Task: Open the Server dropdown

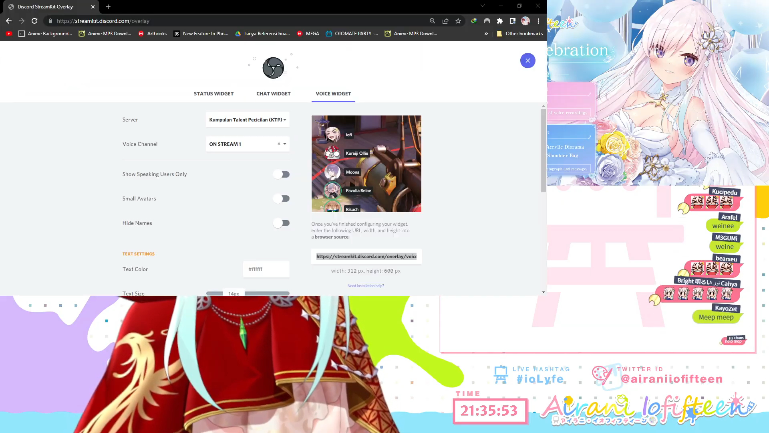Action: (248, 119)
